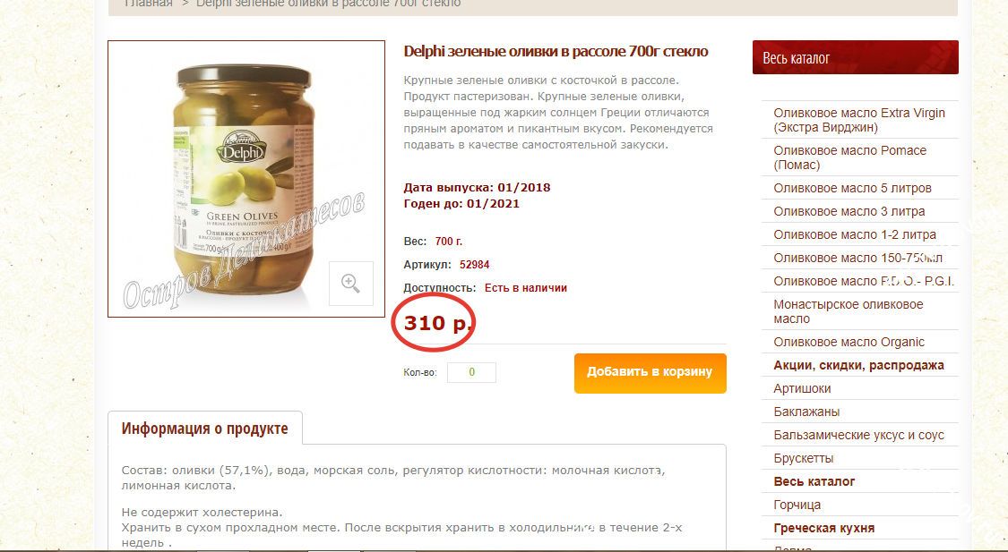
Task: Open Акции, скидки, распродажа section
Action: [x=858, y=365]
